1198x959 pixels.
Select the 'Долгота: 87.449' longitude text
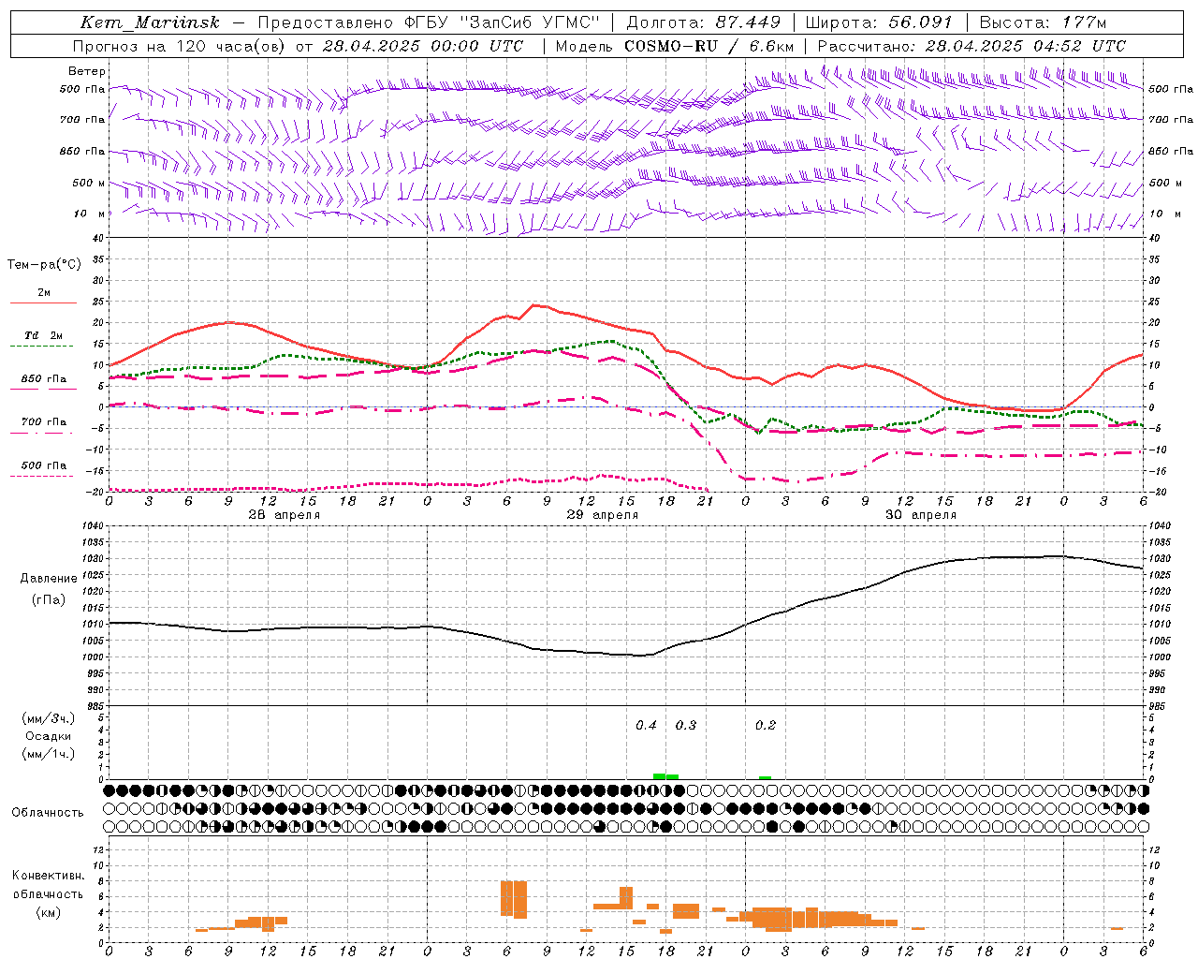click(704, 22)
